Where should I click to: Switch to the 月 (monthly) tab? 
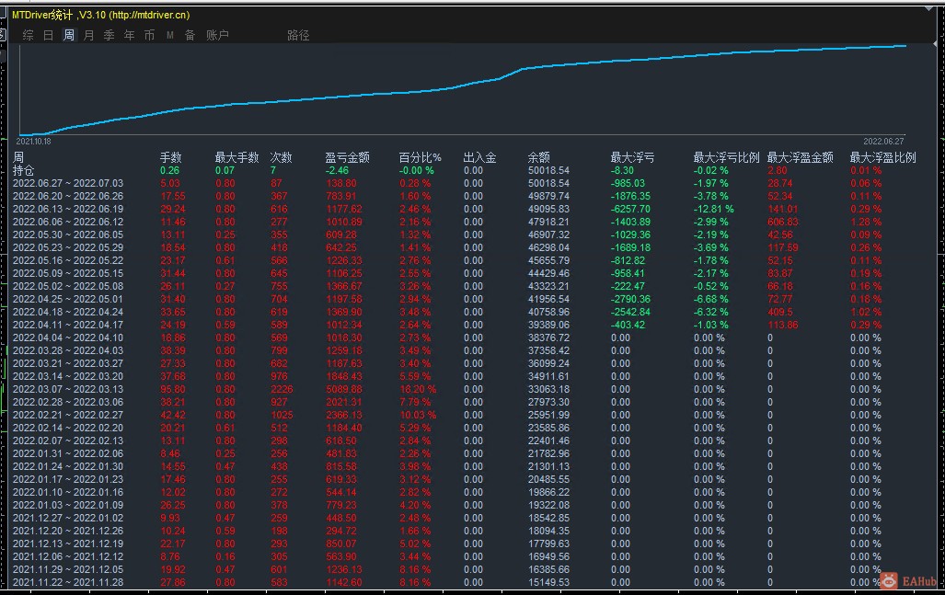pyautogui.click(x=88, y=35)
